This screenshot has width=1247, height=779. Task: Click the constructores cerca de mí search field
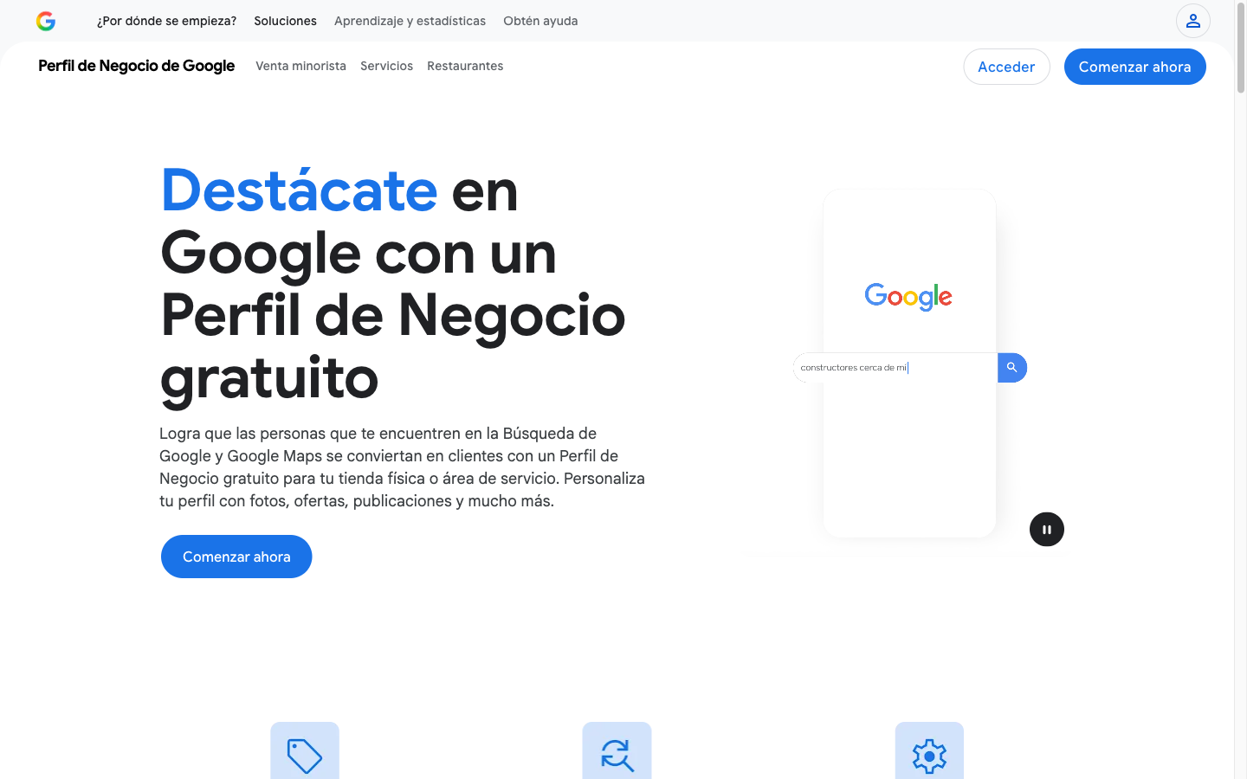[895, 368]
